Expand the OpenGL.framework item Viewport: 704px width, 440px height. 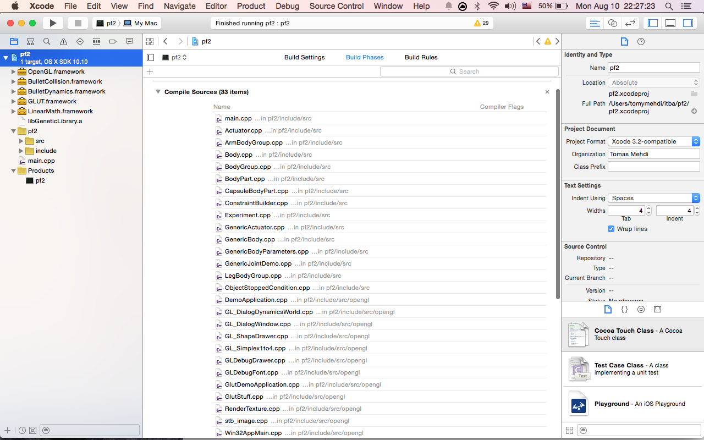tap(14, 71)
